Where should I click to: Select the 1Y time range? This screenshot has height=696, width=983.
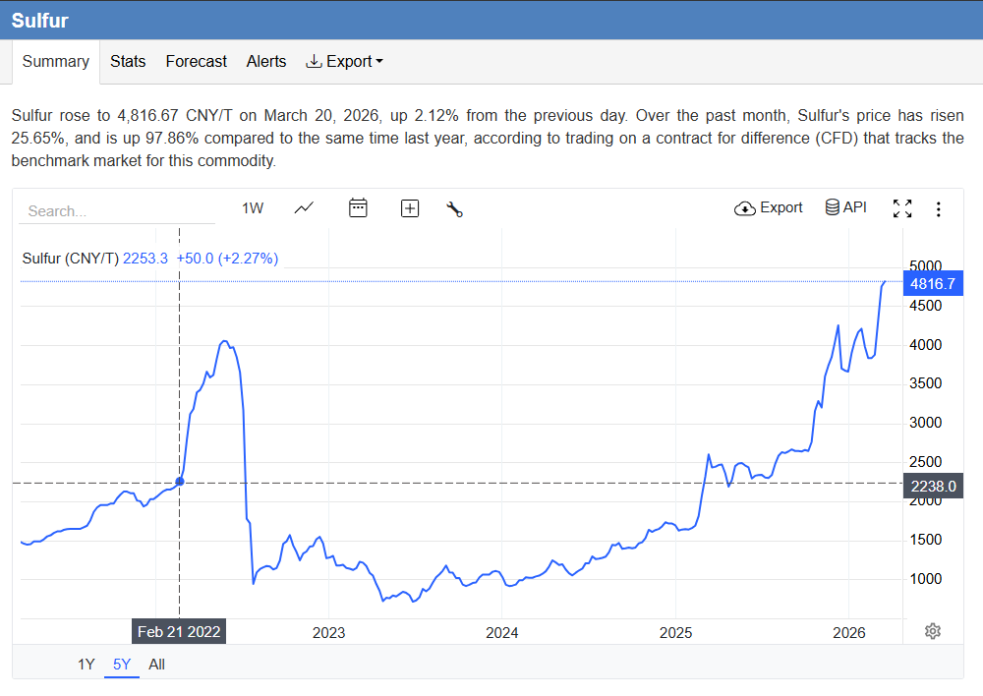tap(87, 665)
